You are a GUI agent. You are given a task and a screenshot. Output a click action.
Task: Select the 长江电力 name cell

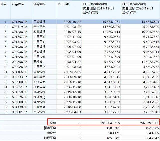click(x=39, y=82)
